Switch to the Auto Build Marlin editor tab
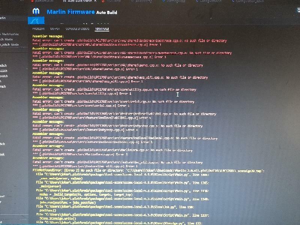The width and height of the screenshot is (300, 225). click(x=80, y=1)
